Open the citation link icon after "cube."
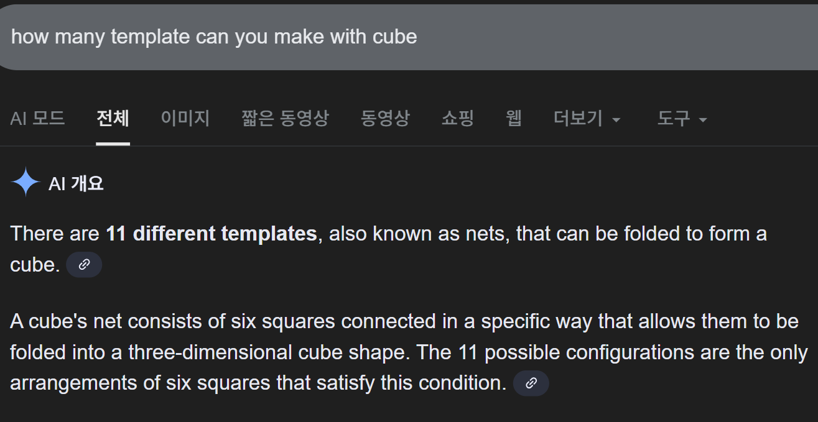The image size is (818, 422). point(84,264)
